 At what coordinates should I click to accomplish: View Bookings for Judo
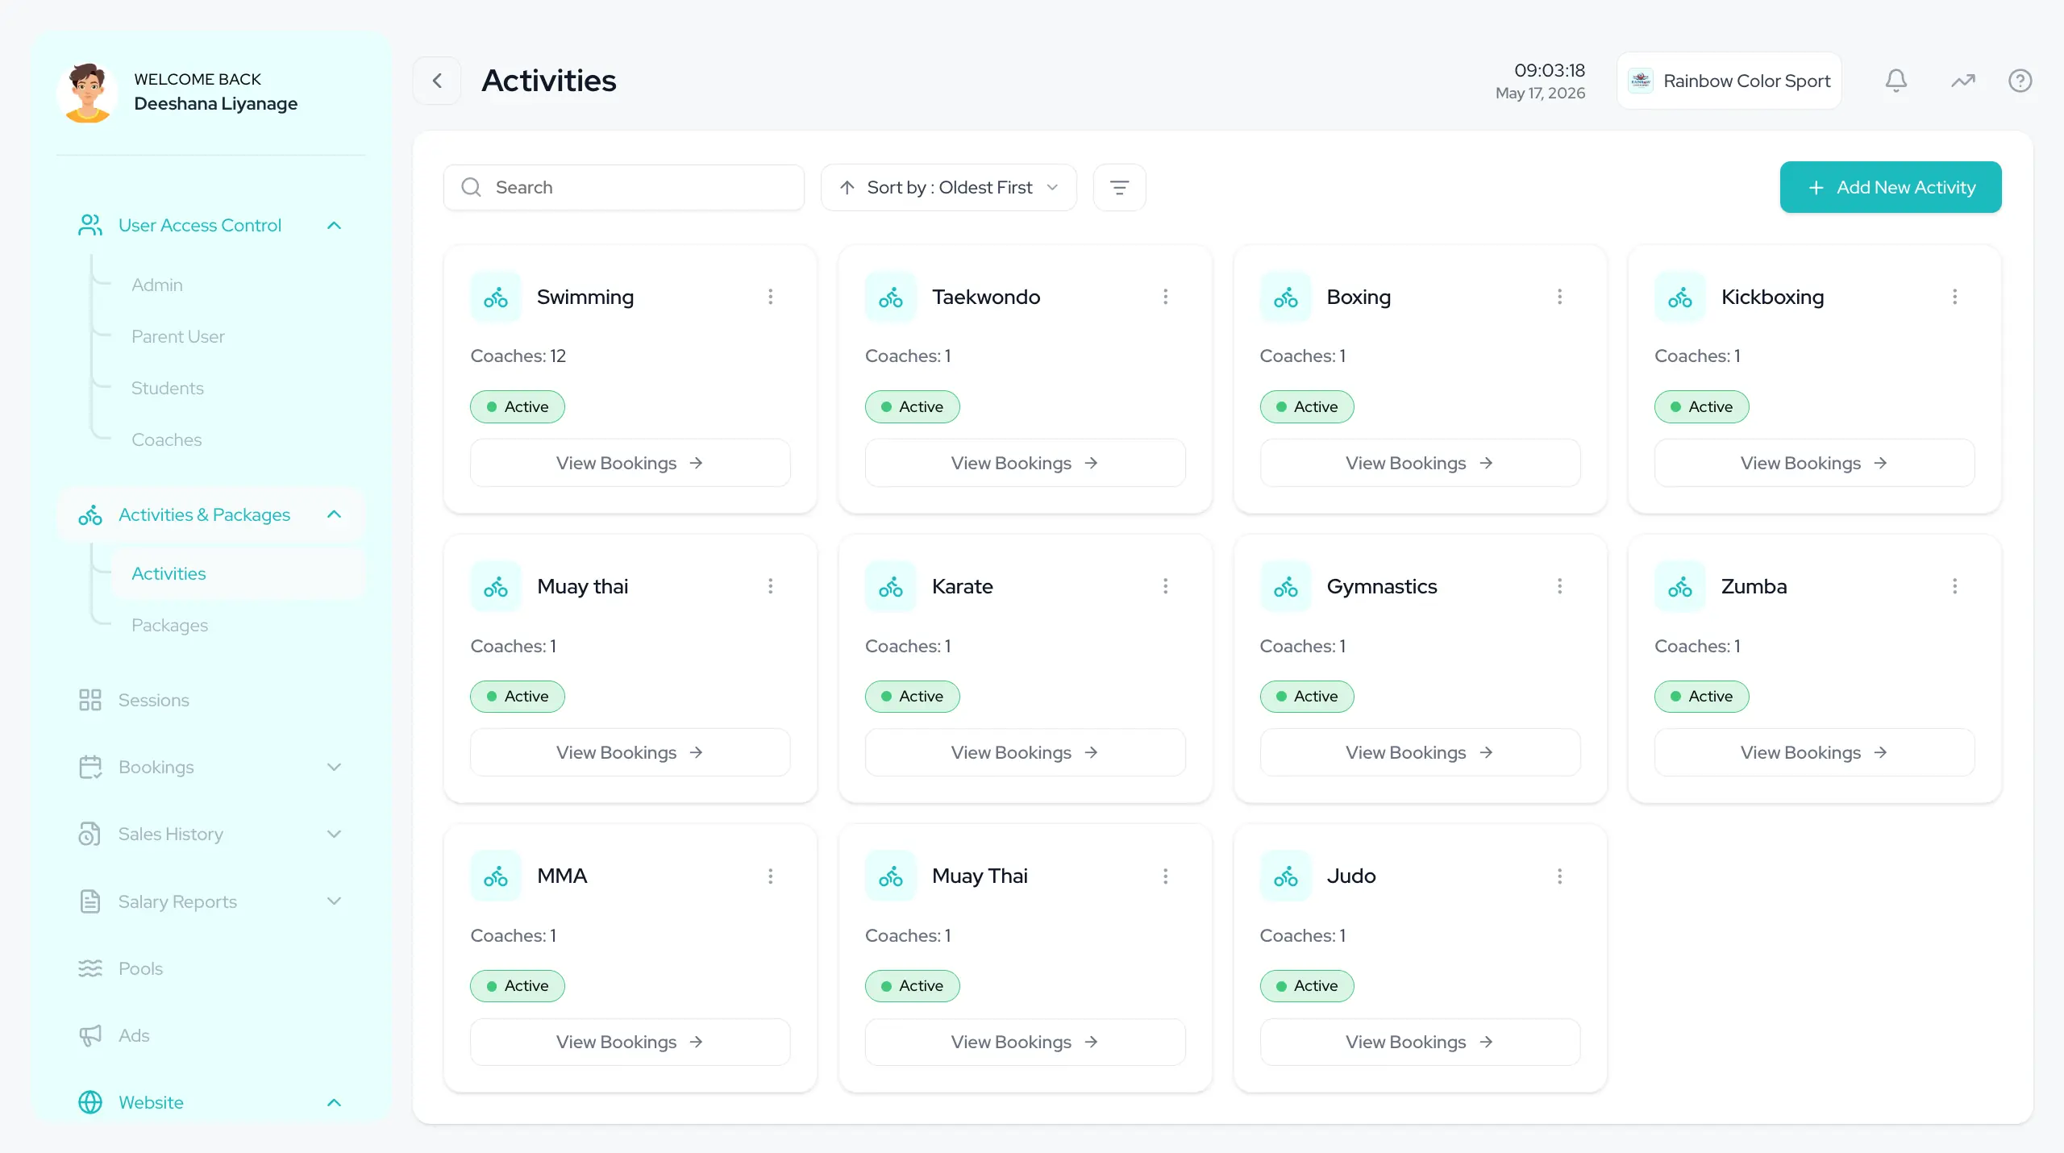(x=1420, y=1042)
